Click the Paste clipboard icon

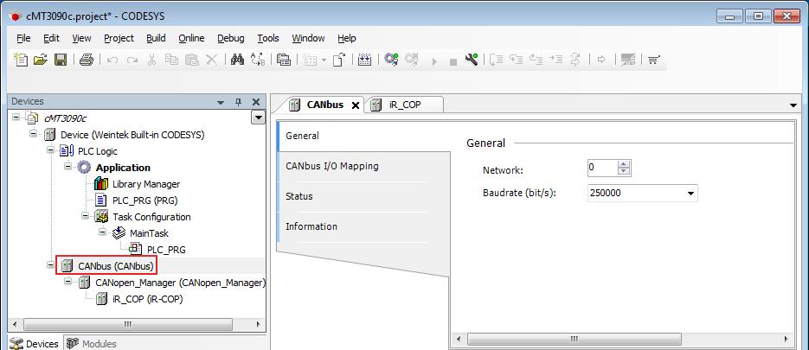point(192,60)
